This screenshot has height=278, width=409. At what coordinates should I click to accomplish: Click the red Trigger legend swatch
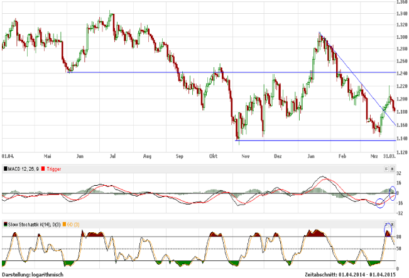(x=43, y=169)
